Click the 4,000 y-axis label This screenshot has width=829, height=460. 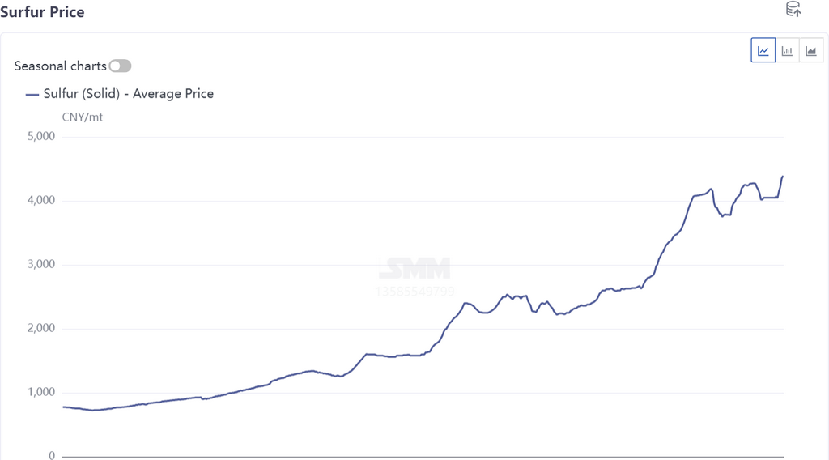coord(41,201)
